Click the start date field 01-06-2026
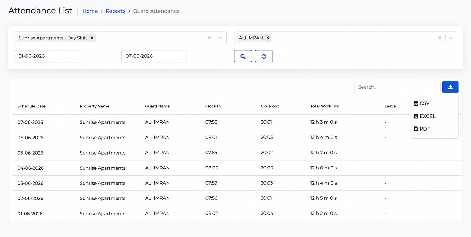This screenshot has width=471, height=237. pyautogui.click(x=48, y=56)
